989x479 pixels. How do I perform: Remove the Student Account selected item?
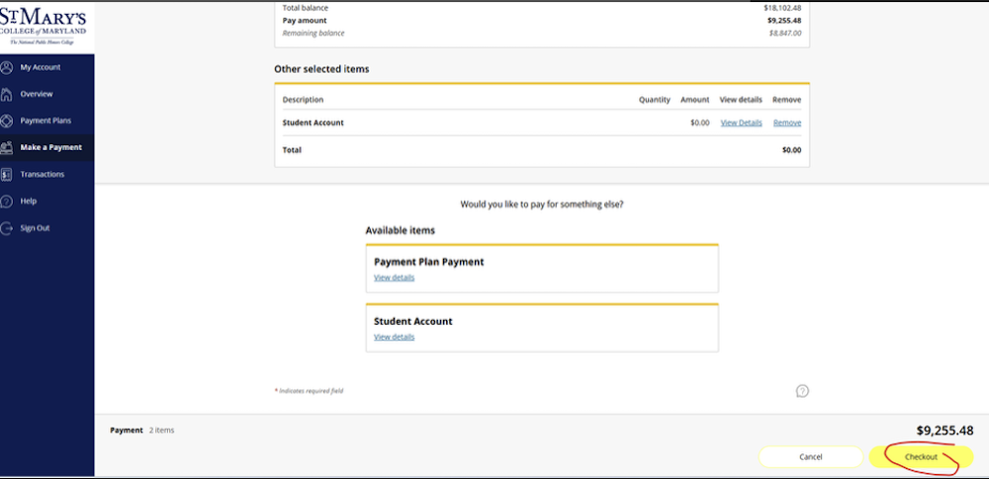click(x=787, y=122)
